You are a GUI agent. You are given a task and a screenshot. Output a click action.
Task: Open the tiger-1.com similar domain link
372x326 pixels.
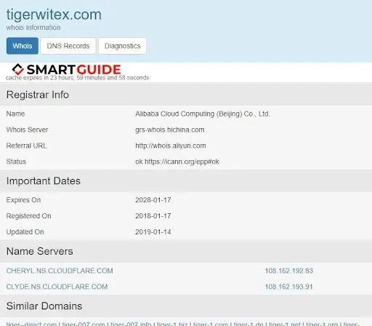(x=209, y=324)
